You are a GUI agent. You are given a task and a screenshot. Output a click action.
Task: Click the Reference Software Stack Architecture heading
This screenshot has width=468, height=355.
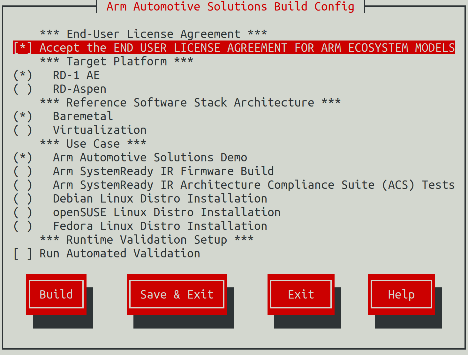pos(190,102)
